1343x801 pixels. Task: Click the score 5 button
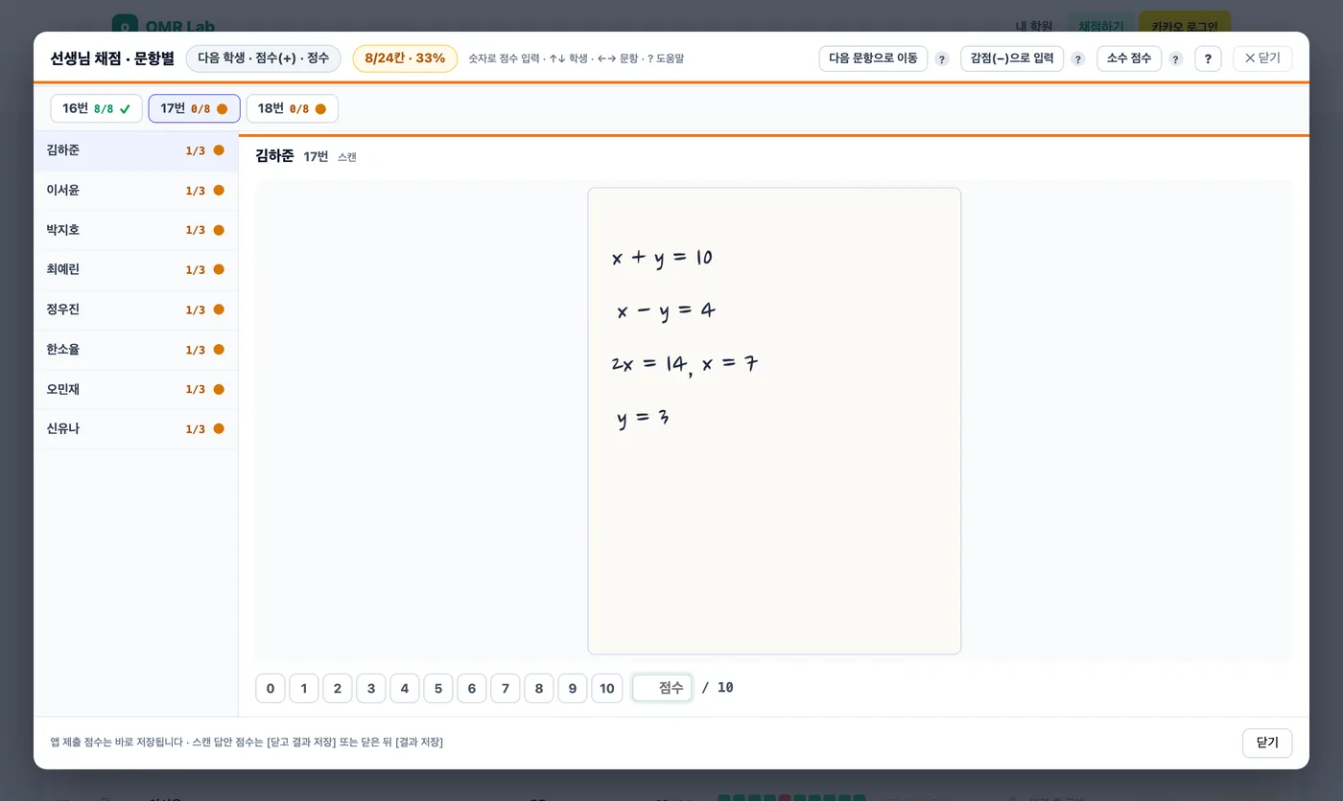438,688
